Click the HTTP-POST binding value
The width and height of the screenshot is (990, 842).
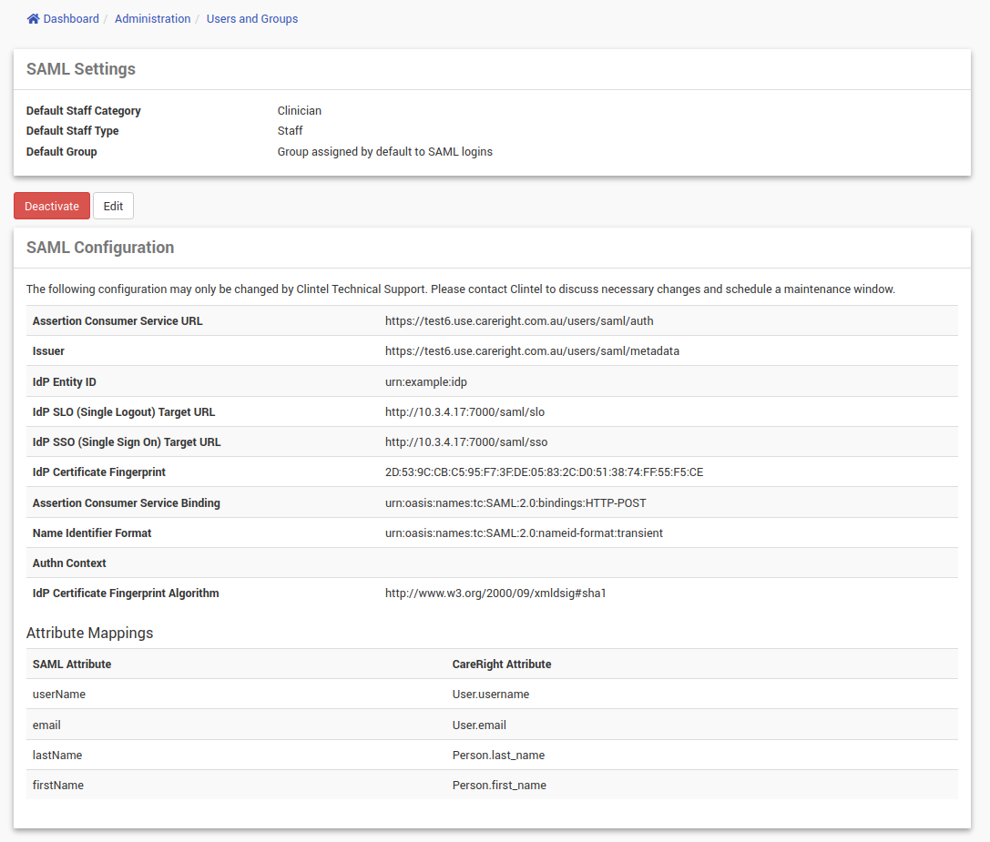(x=515, y=503)
